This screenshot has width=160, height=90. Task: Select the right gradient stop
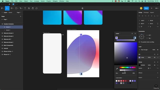135,38
